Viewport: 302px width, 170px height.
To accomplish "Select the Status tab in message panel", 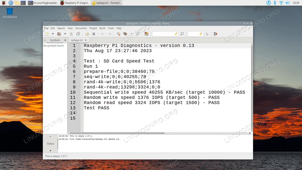I will [50, 144].
